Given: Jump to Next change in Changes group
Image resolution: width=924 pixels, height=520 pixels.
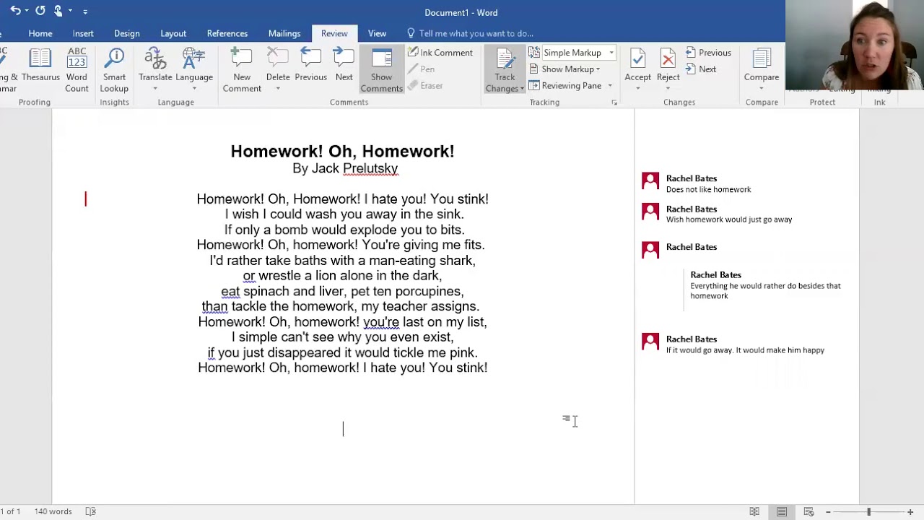Looking at the screenshot, I should point(700,69).
